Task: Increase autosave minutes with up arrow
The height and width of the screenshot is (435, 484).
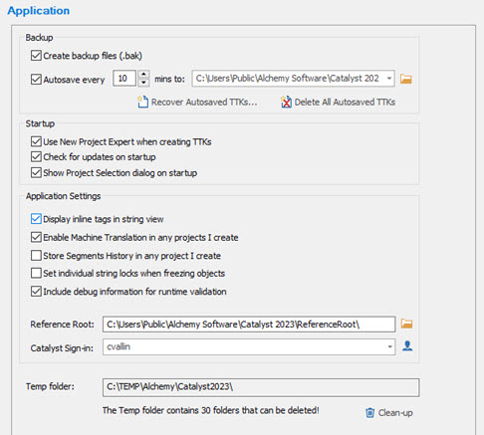Action: click(143, 75)
